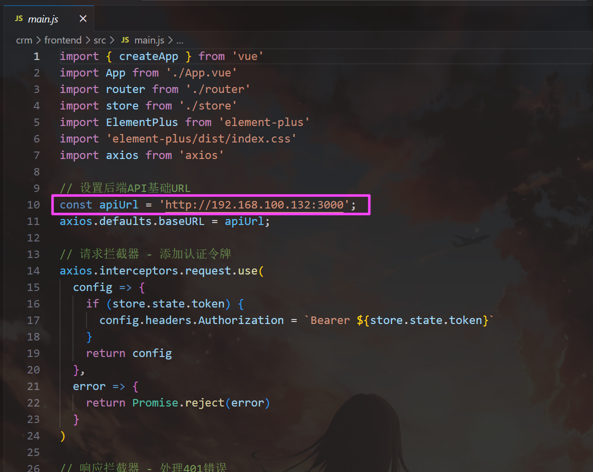
Task: Click the comment 请求拦截器 - 添加认证令牌
Action: click(x=146, y=254)
